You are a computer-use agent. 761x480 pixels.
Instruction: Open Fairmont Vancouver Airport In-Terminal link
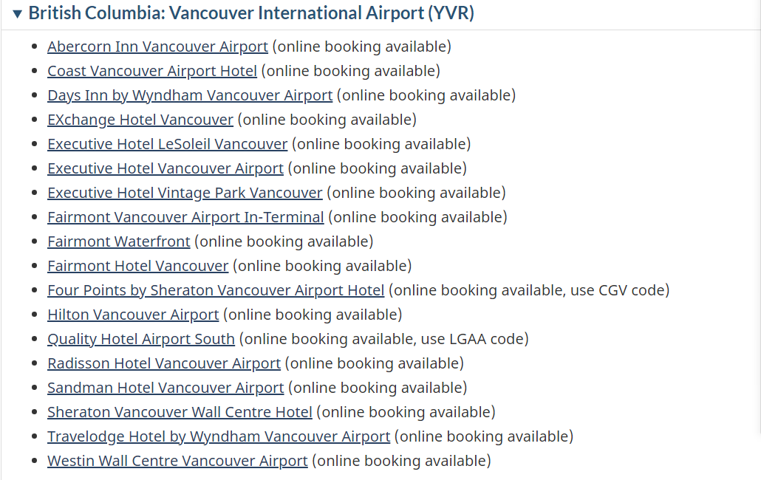pos(185,216)
